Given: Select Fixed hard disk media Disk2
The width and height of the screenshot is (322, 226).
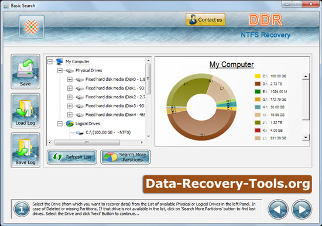Looking at the screenshot, I should (115, 97).
